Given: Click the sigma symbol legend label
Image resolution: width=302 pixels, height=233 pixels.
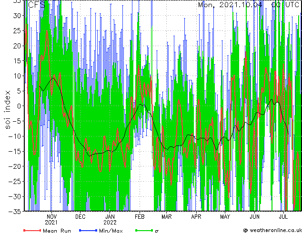Looking at the screenshot, I should click(x=157, y=231).
